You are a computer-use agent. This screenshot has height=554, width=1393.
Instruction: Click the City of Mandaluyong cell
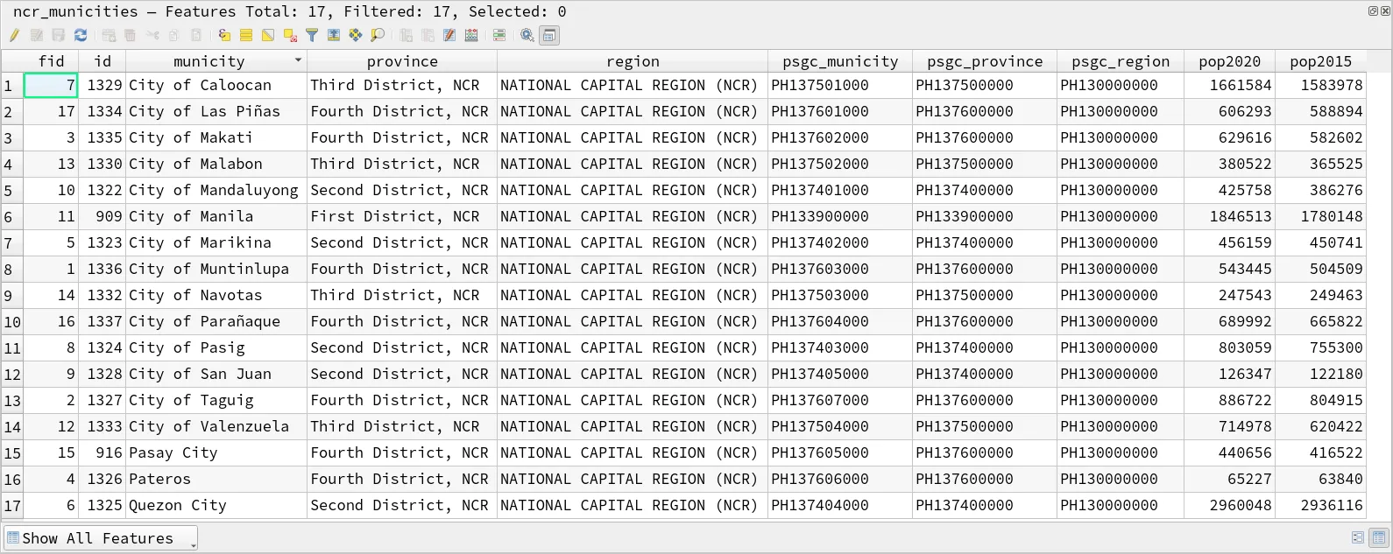[x=216, y=190]
